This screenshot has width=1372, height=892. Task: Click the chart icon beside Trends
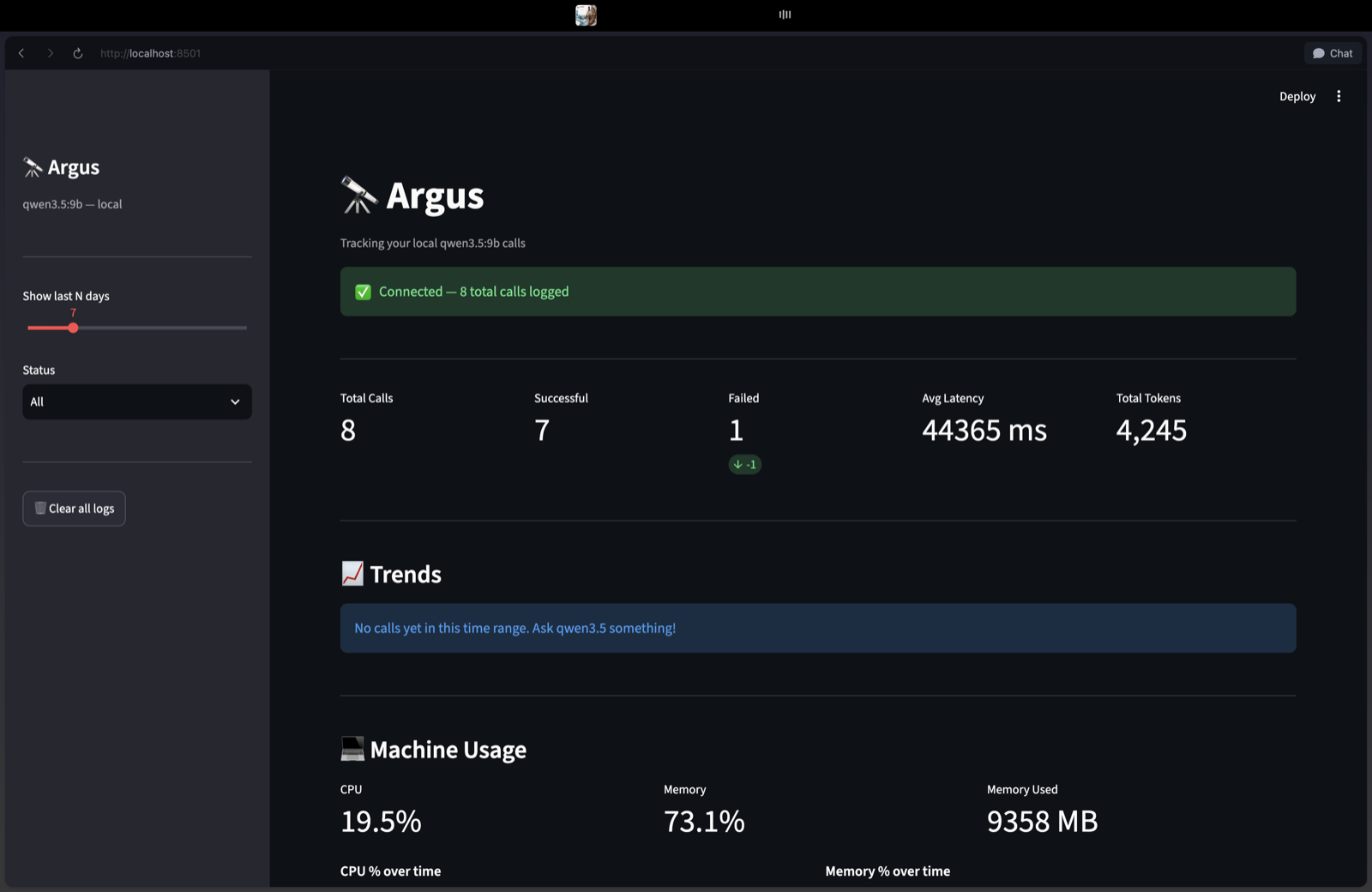352,574
